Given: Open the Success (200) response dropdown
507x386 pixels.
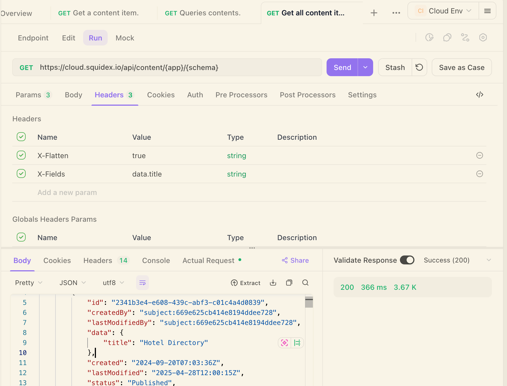Looking at the screenshot, I should (457, 260).
